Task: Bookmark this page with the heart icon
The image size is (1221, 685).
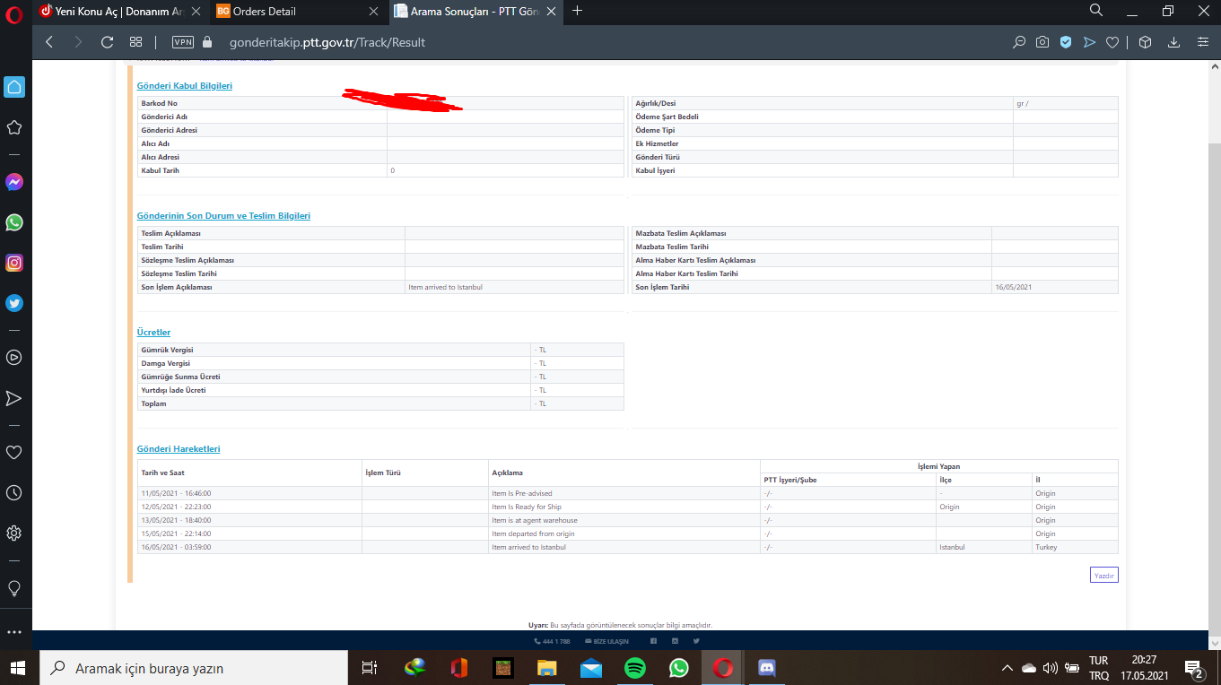Action: [1112, 42]
